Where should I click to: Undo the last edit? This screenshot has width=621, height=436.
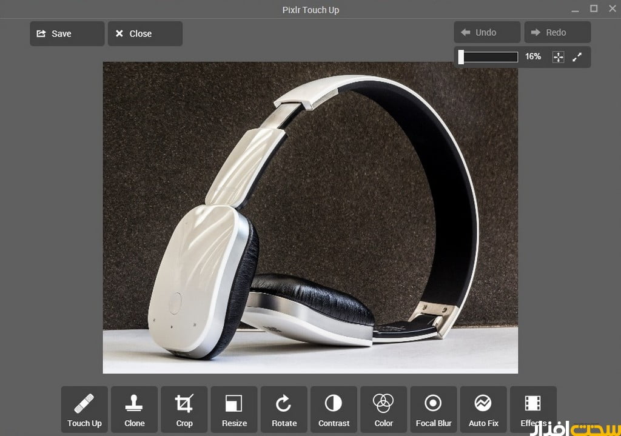[486, 33]
